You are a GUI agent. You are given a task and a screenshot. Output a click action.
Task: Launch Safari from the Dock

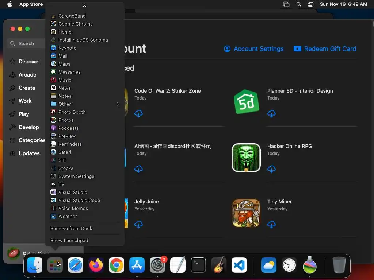[x=76, y=265]
